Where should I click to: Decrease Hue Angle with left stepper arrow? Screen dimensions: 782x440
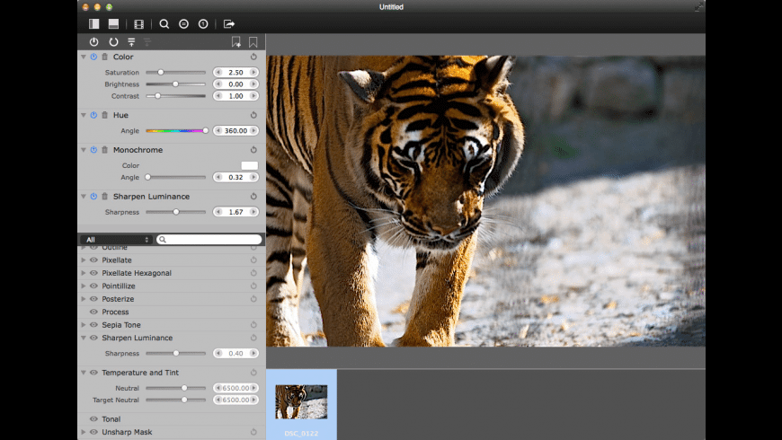(218, 130)
